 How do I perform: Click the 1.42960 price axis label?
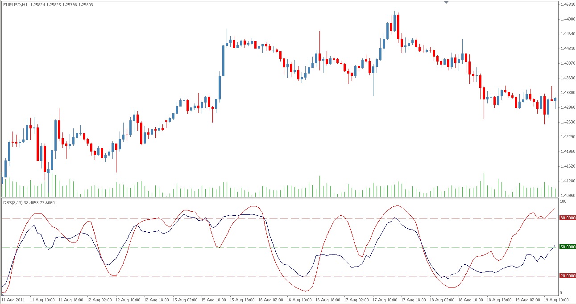point(567,107)
